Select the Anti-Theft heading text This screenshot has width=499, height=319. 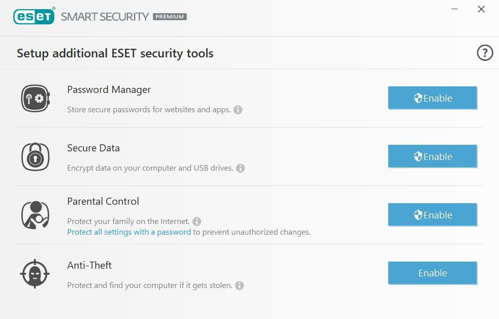tap(89, 265)
